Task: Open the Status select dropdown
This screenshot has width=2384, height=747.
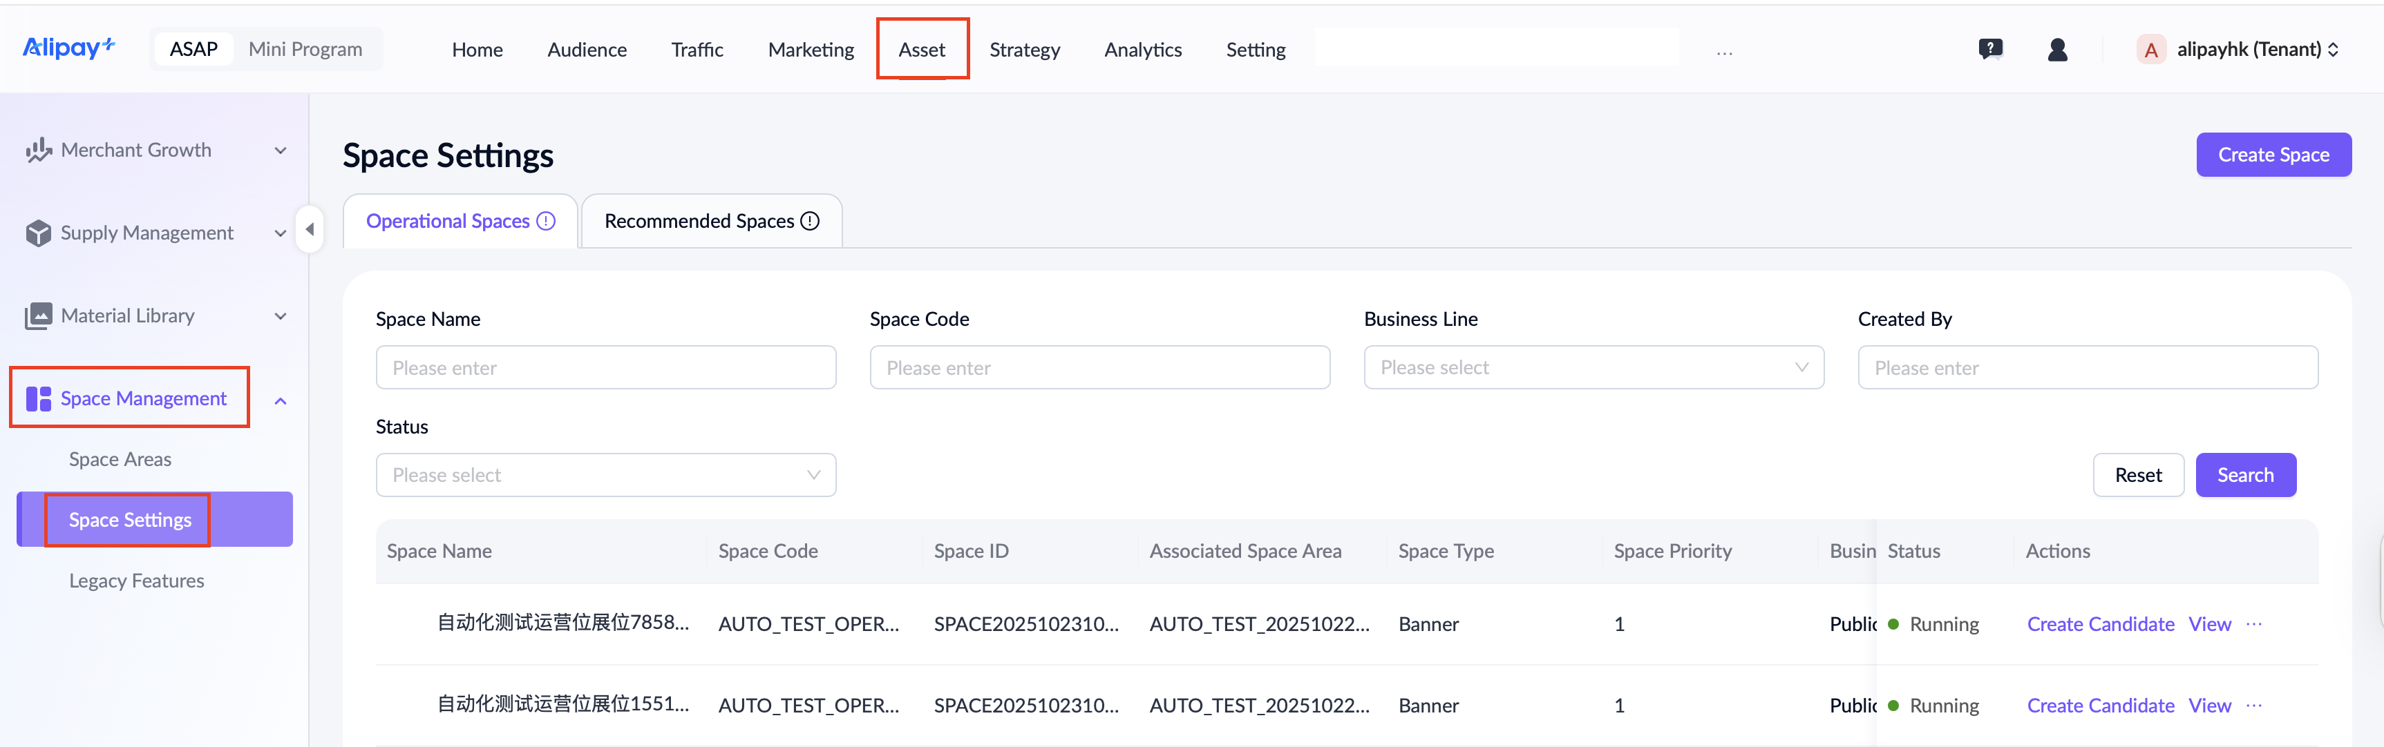Action: pos(605,475)
